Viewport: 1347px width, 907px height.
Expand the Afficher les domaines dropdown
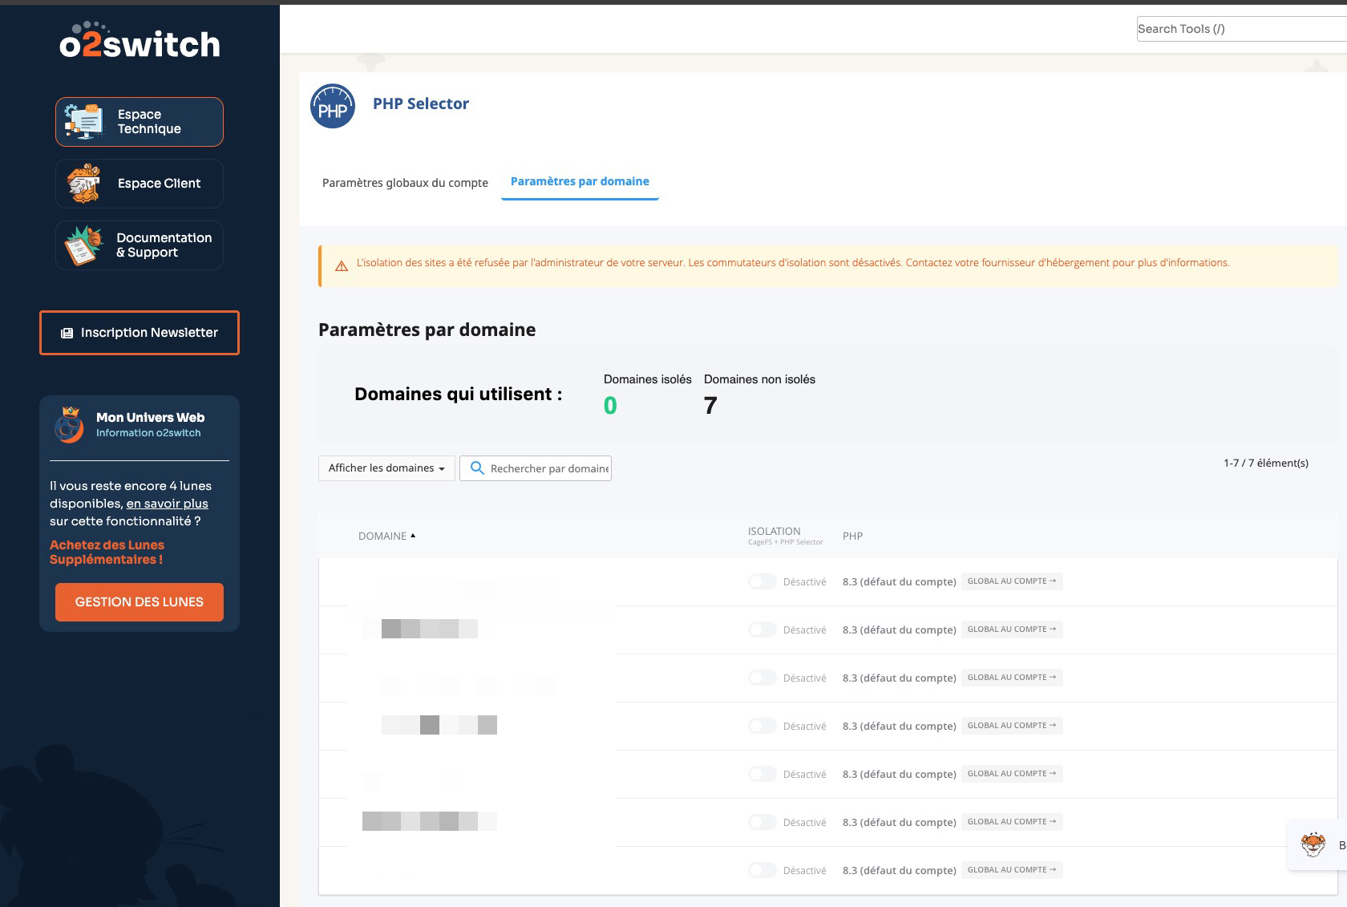[386, 468]
